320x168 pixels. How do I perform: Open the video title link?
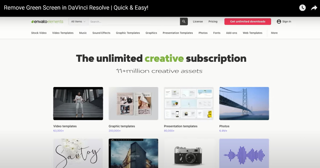pos(76,8)
